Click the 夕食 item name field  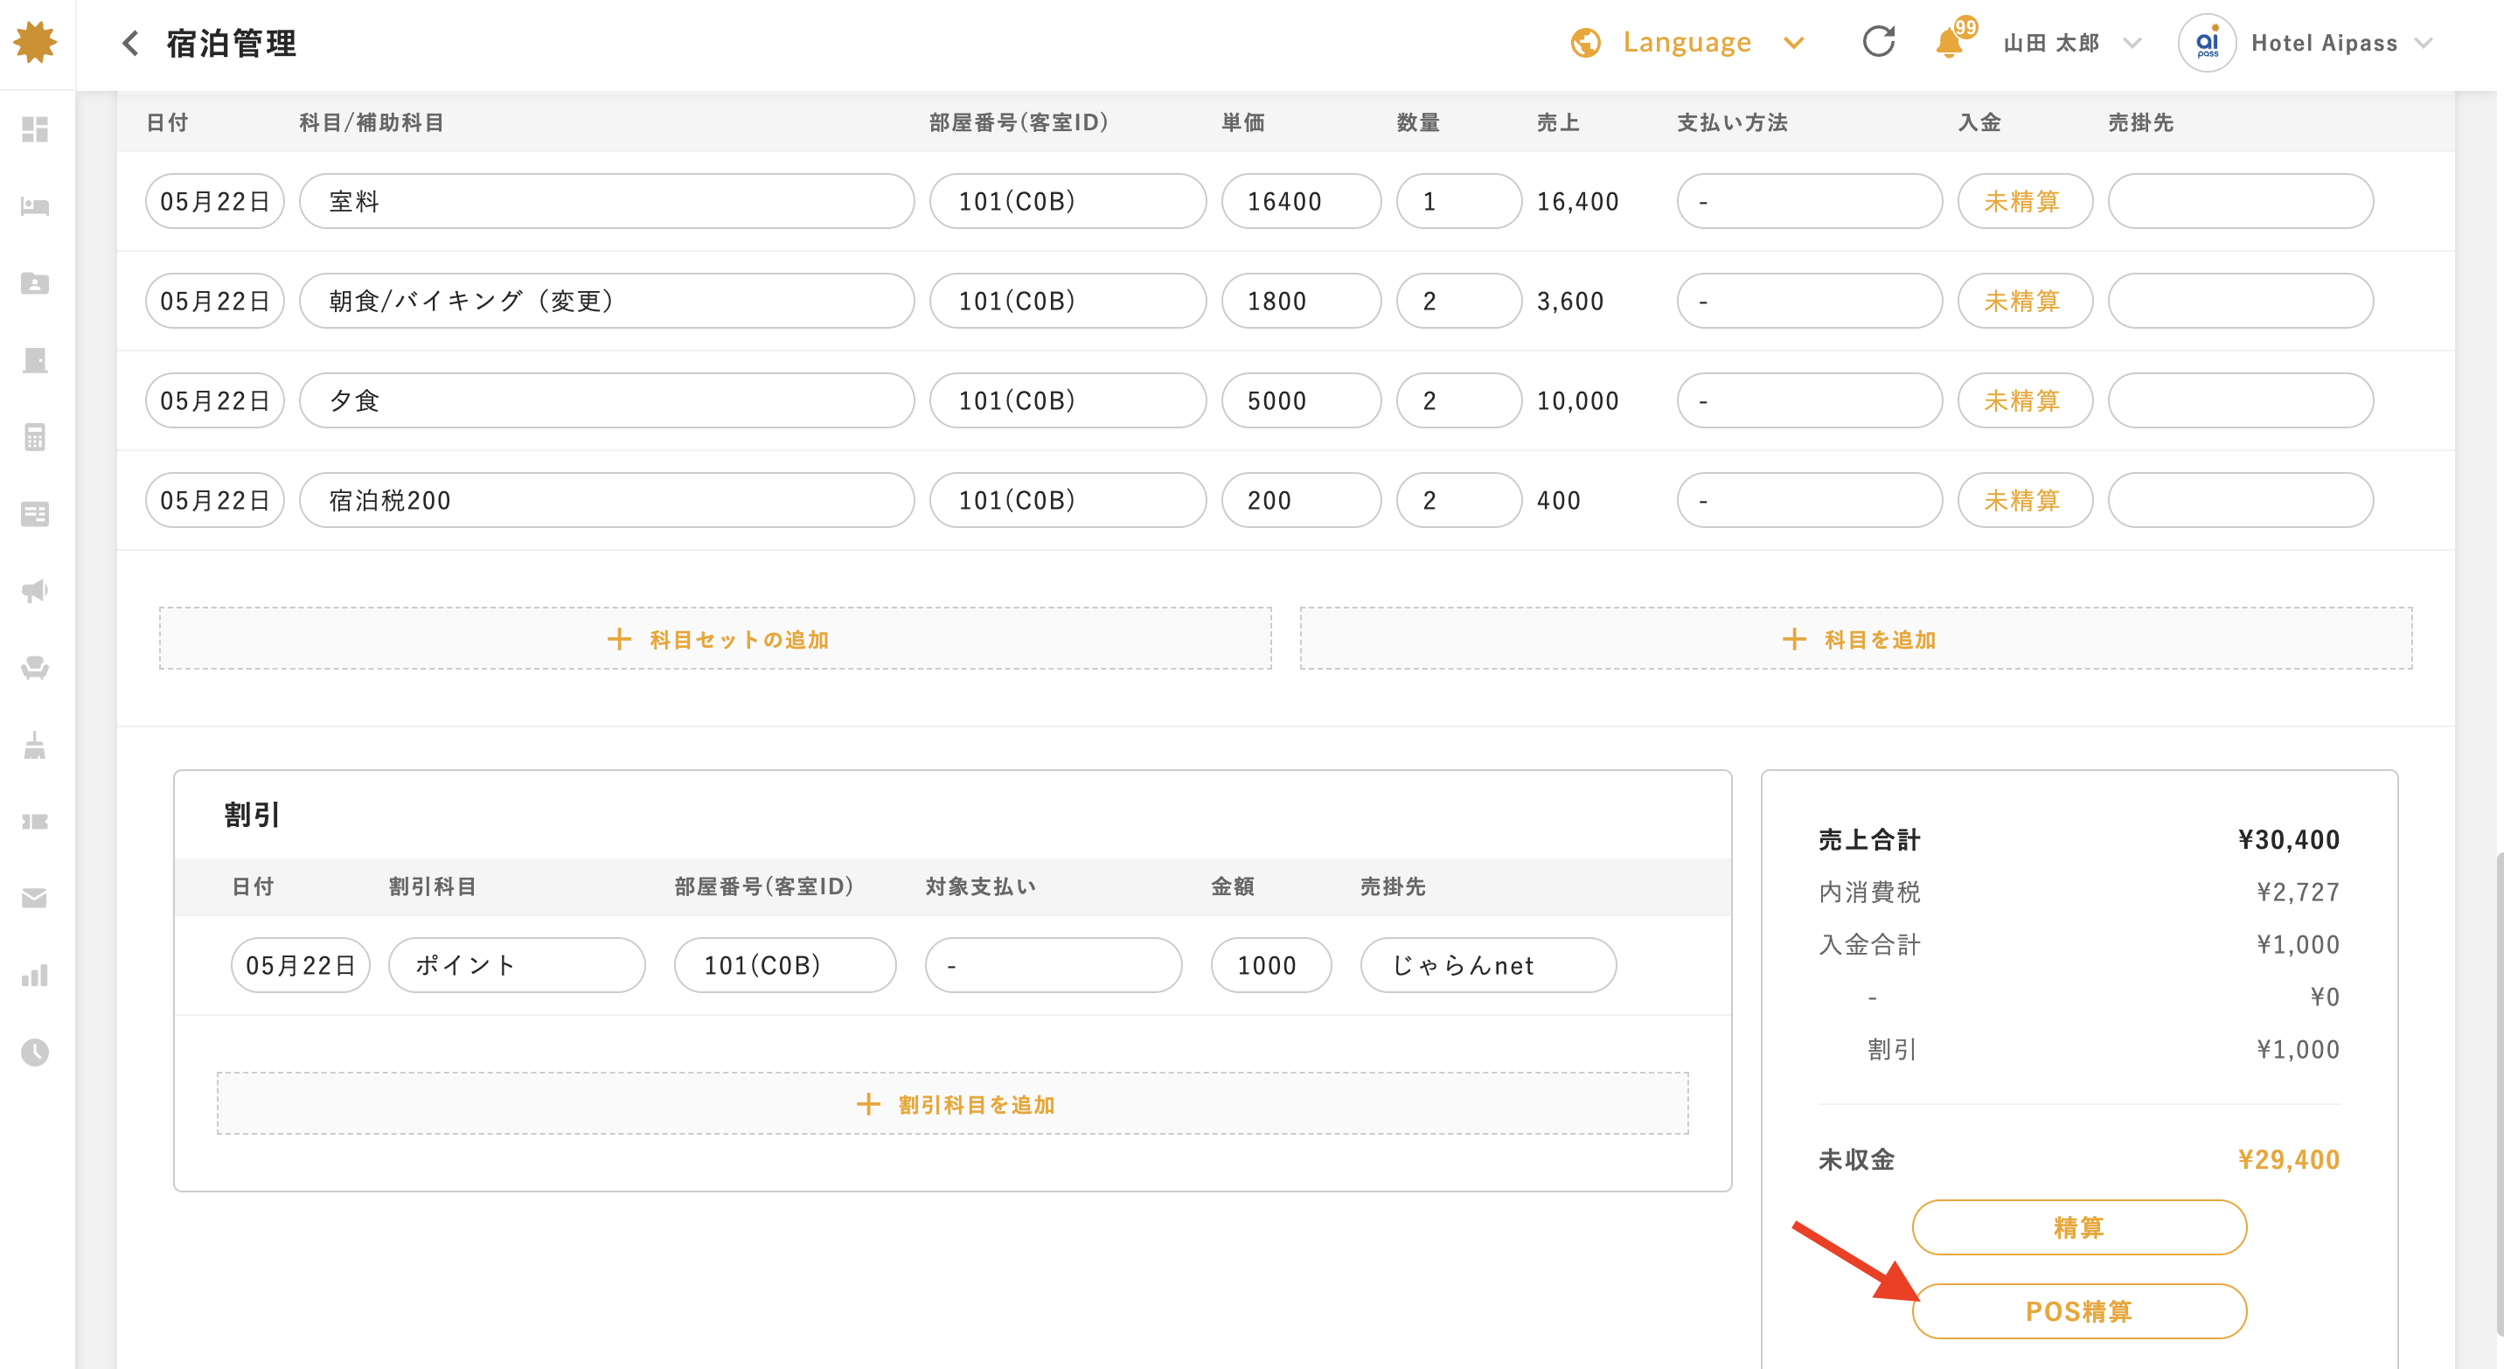(607, 400)
